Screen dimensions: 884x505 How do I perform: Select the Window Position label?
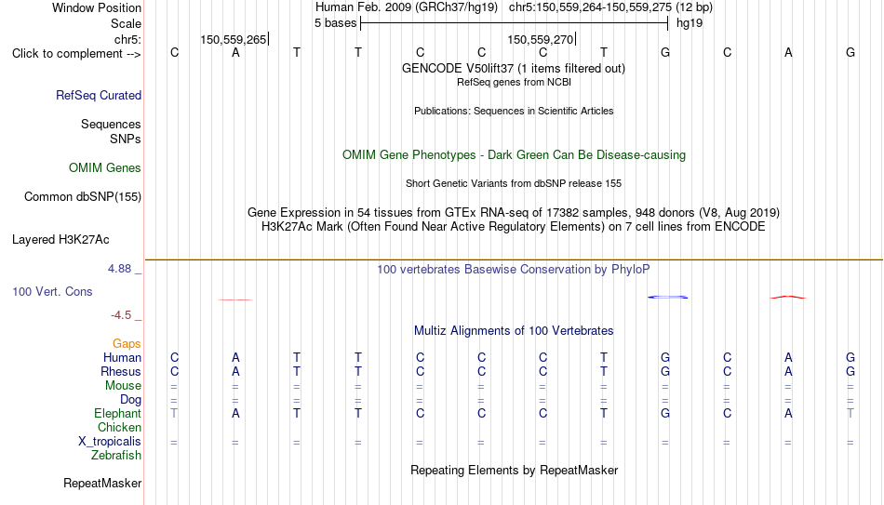[x=97, y=7]
